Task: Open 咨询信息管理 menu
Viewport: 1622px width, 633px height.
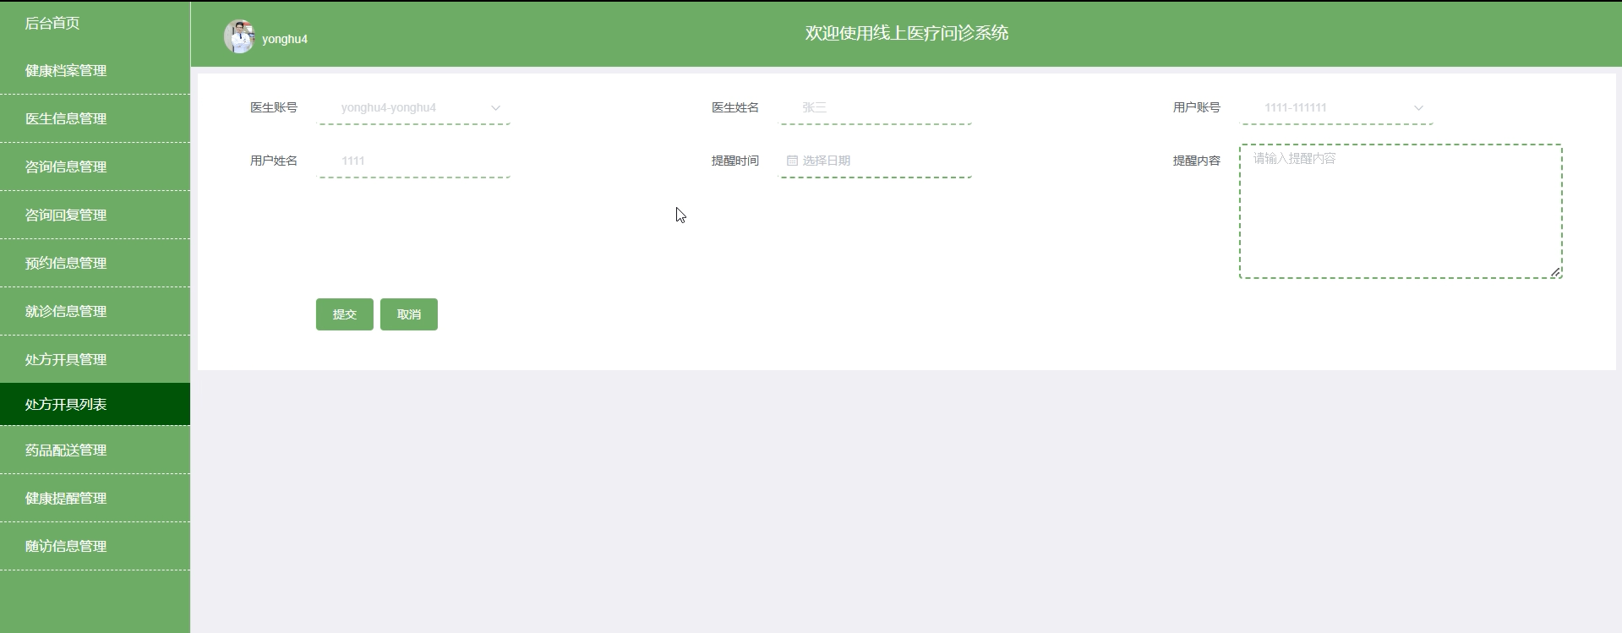Action: click(95, 167)
